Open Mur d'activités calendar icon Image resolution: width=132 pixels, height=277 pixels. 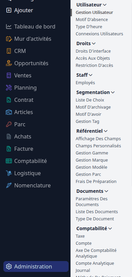tap(9, 39)
